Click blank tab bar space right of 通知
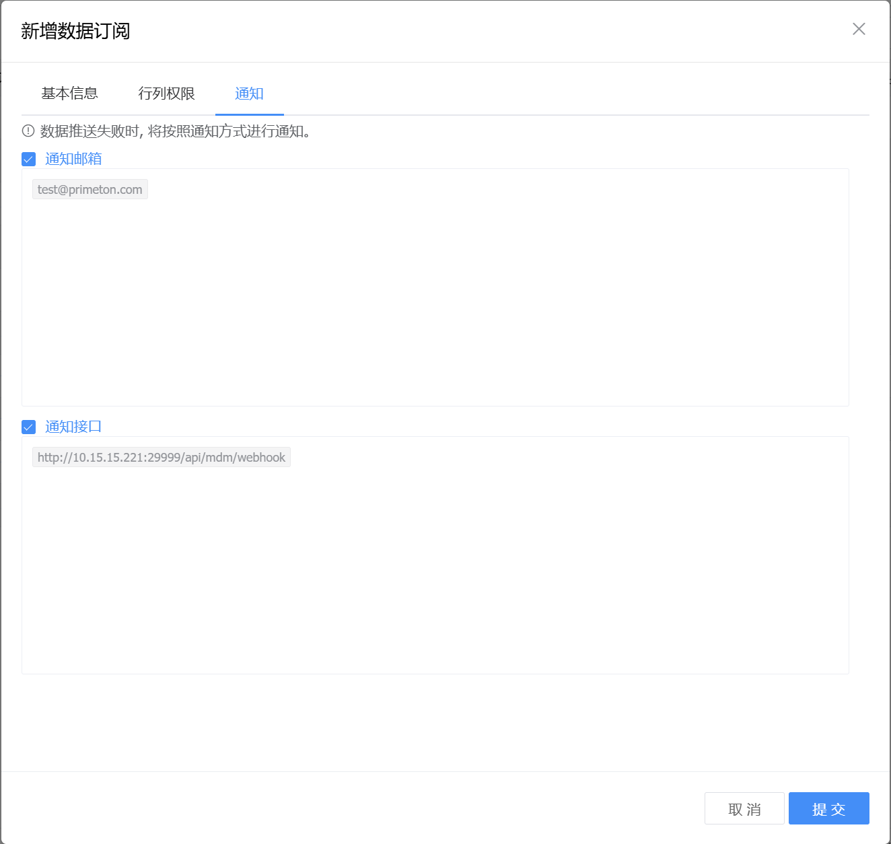The width and height of the screenshot is (891, 844). tap(572, 94)
